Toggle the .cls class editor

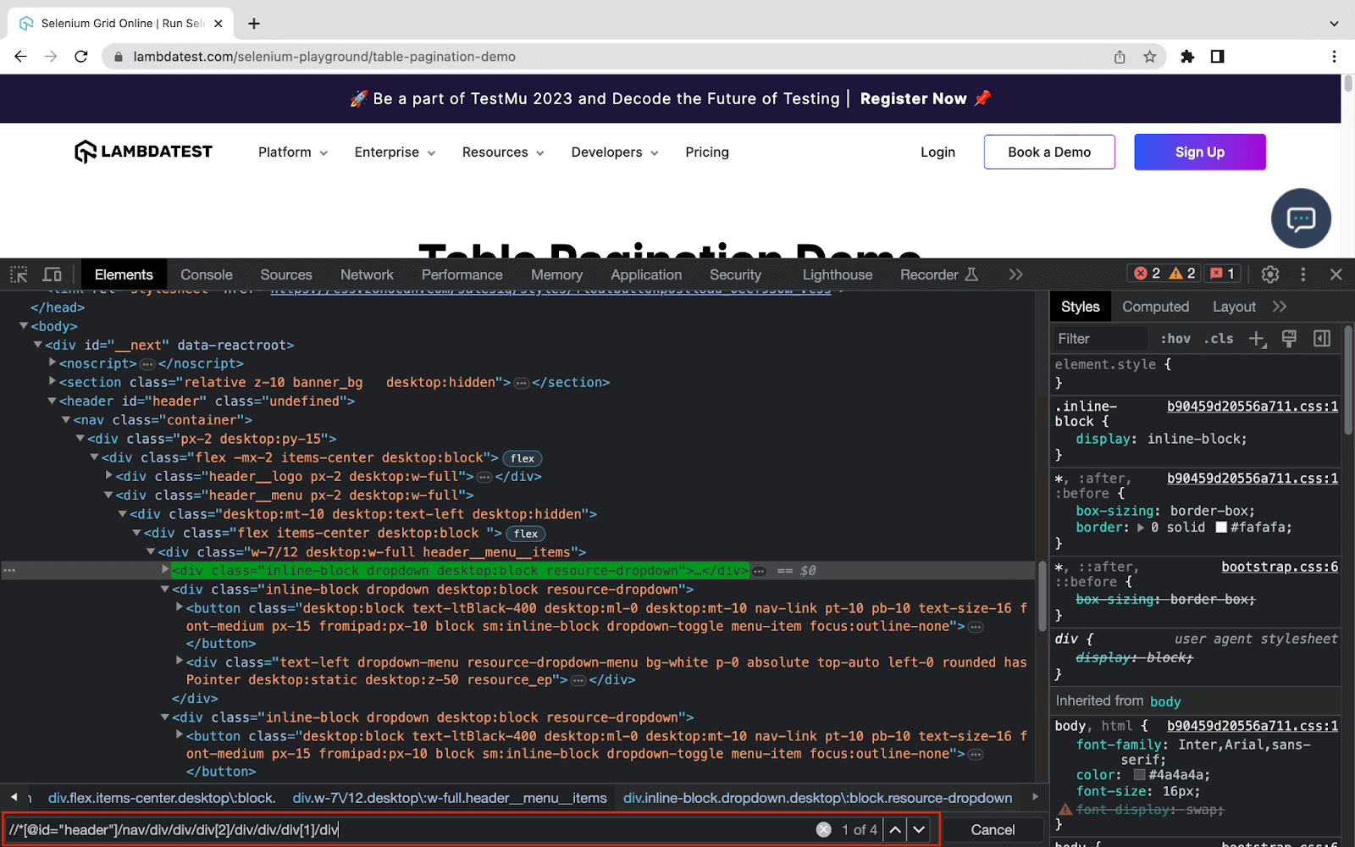tap(1219, 339)
